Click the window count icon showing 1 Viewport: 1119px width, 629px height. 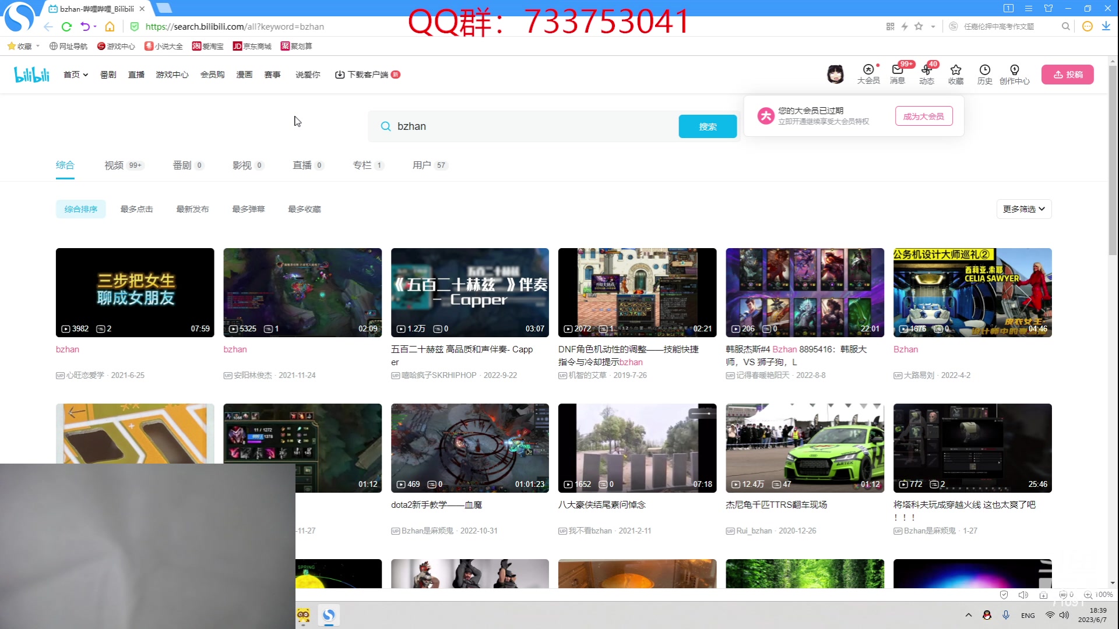[1008, 8]
